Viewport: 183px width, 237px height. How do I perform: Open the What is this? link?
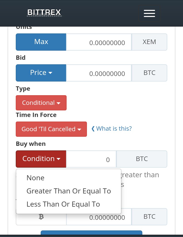[x=112, y=129]
